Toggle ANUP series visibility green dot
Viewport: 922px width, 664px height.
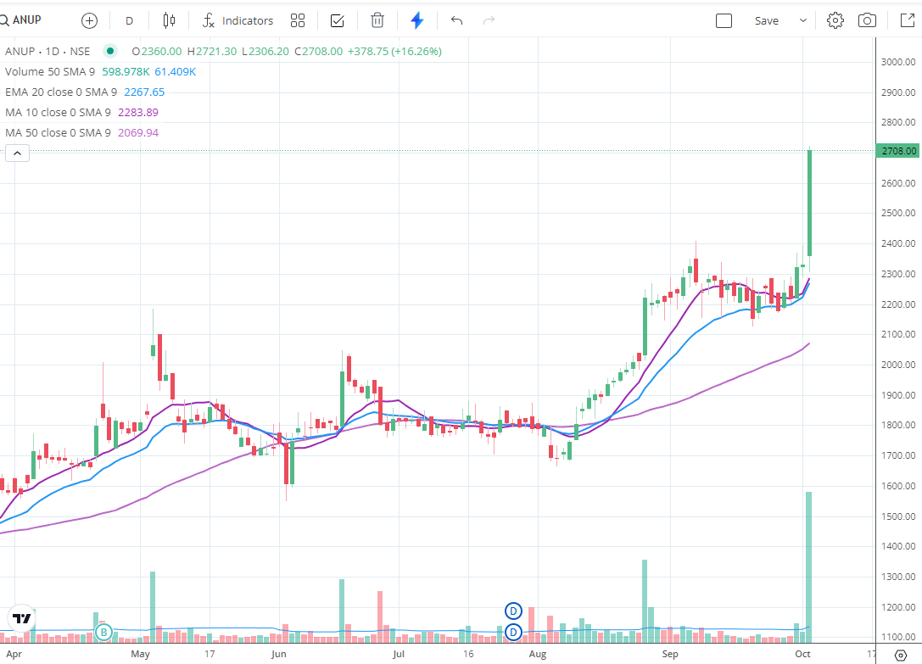(x=110, y=51)
